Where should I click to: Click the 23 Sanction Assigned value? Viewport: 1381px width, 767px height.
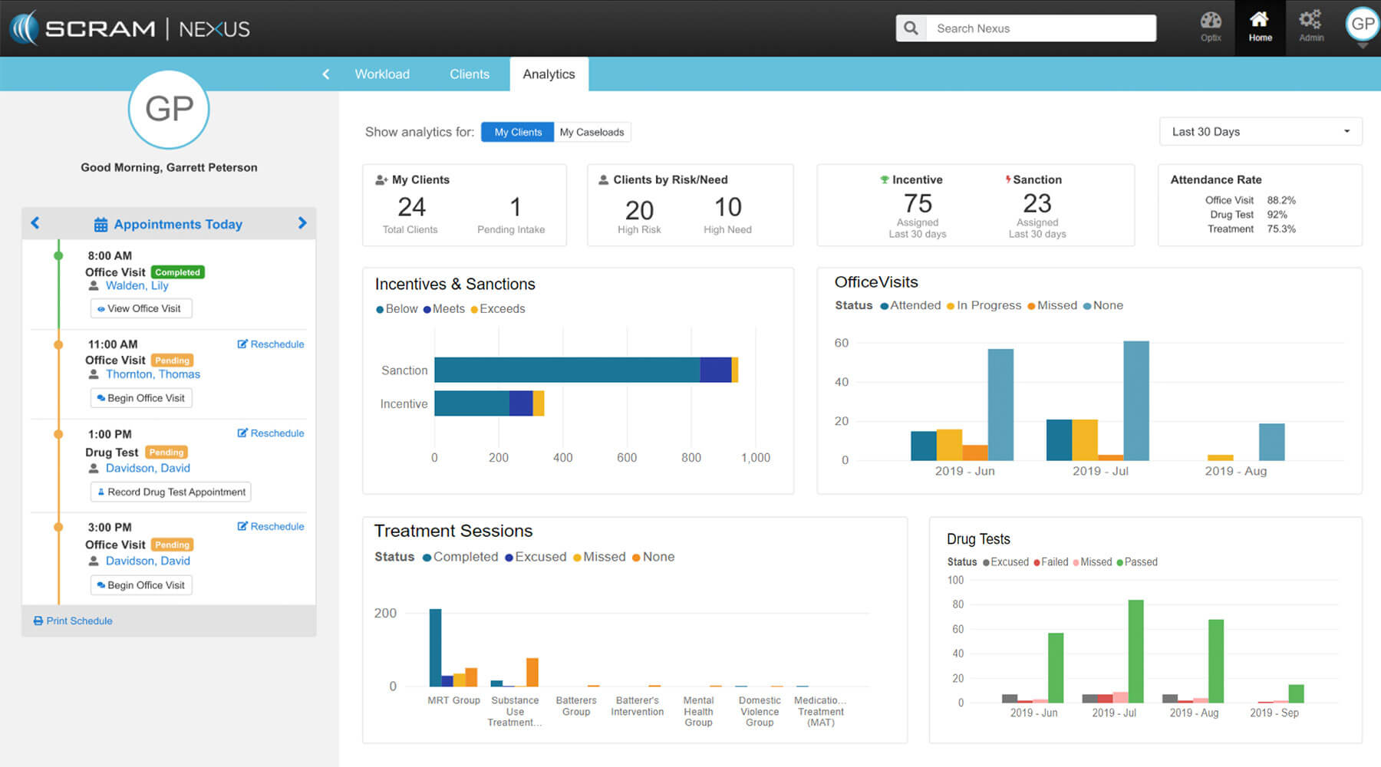(1037, 203)
